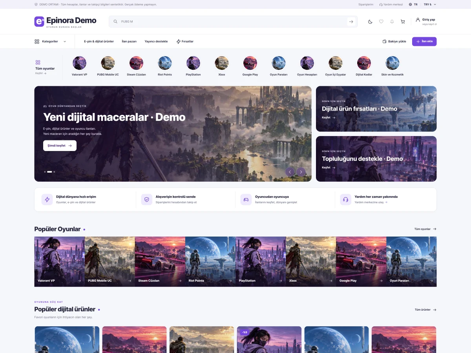
Task: Open the shopping cart icon
Action: coord(403,22)
